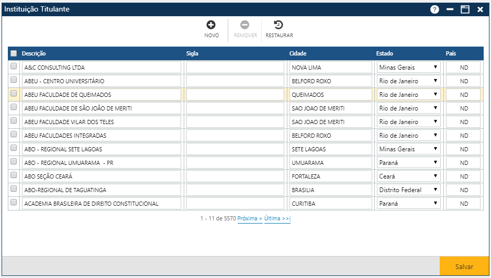Click País ND field for A&C CONSULTING LTDA
491x278 pixels.
[463, 68]
